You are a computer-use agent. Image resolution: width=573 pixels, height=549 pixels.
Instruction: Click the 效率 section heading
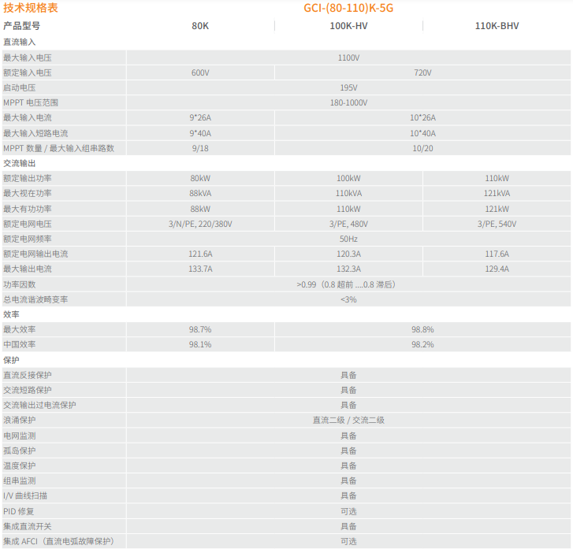[x=11, y=314]
